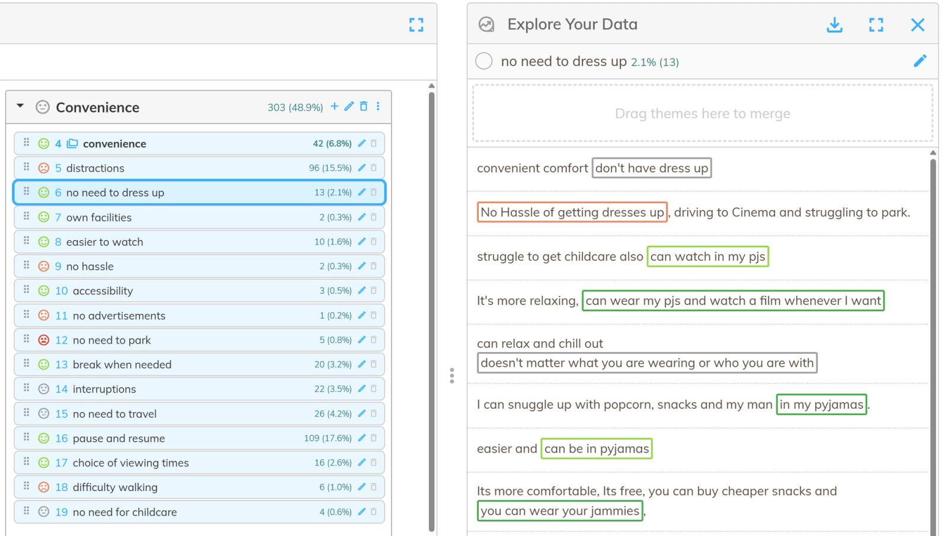948x536 pixels.
Task: Delete the 'easier to watch' theme
Action: (373, 241)
